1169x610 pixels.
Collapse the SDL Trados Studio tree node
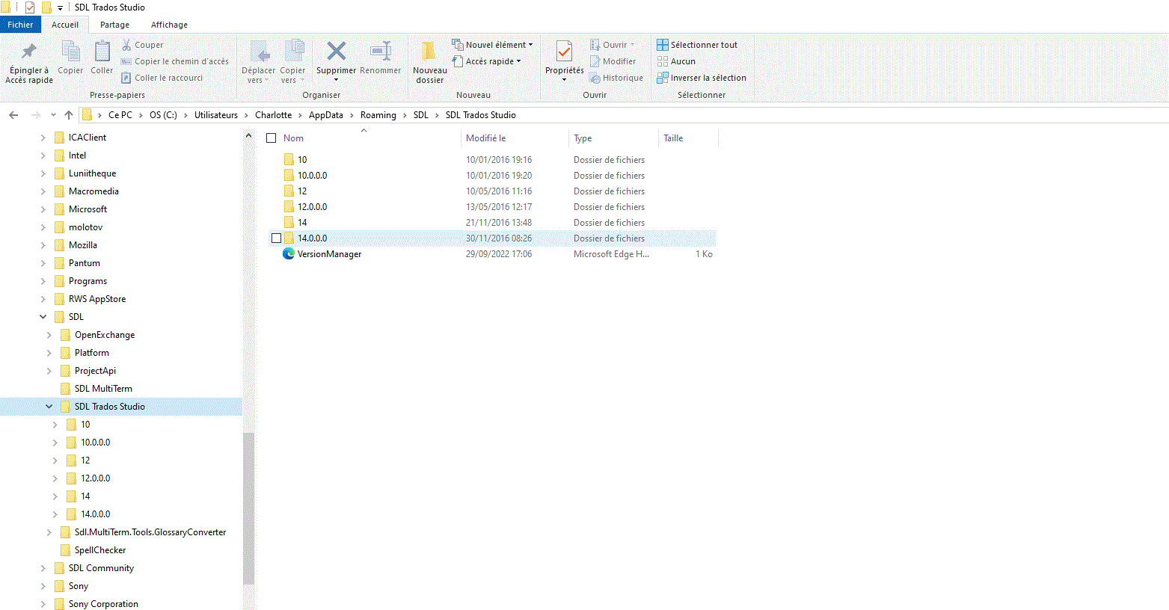49,406
